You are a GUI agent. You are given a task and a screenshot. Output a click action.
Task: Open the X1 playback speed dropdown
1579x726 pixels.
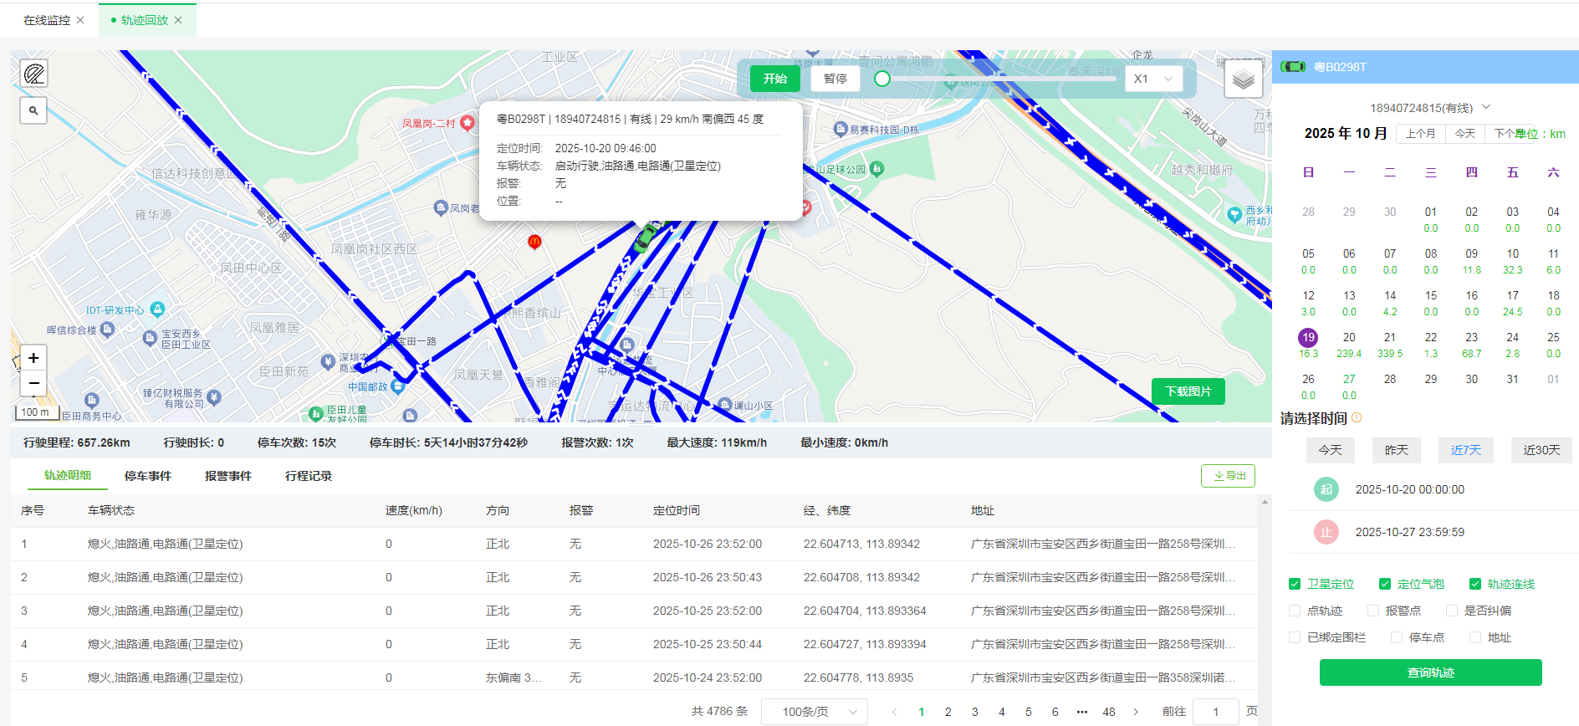[1153, 79]
